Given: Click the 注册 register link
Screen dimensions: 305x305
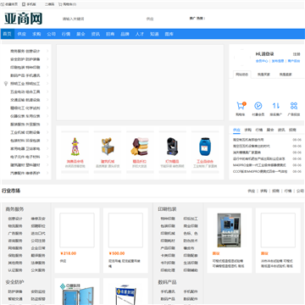Looking at the screenshot, I should click(x=297, y=54).
